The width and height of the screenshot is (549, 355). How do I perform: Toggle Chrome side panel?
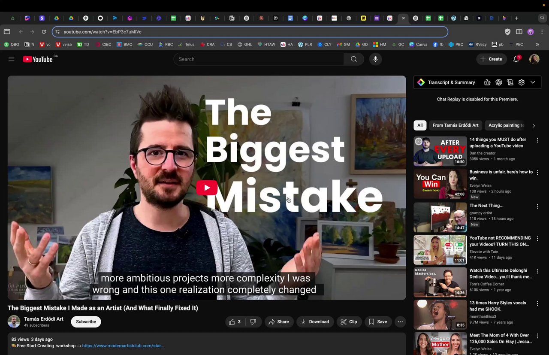click(519, 32)
